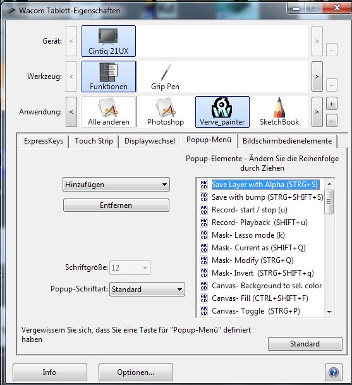
Task: Remove application with minus button in Anwendung row
Action: 331,121
